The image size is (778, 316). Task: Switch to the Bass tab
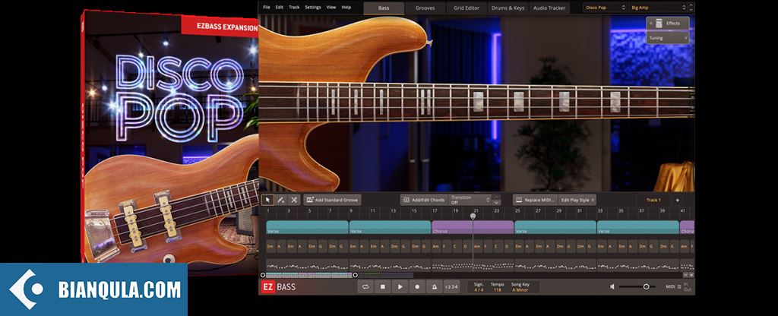click(x=384, y=8)
